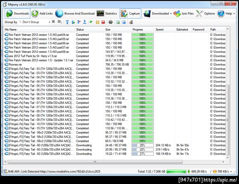Open Browse And Download
Screen dimensions: 239x184
(75, 14)
